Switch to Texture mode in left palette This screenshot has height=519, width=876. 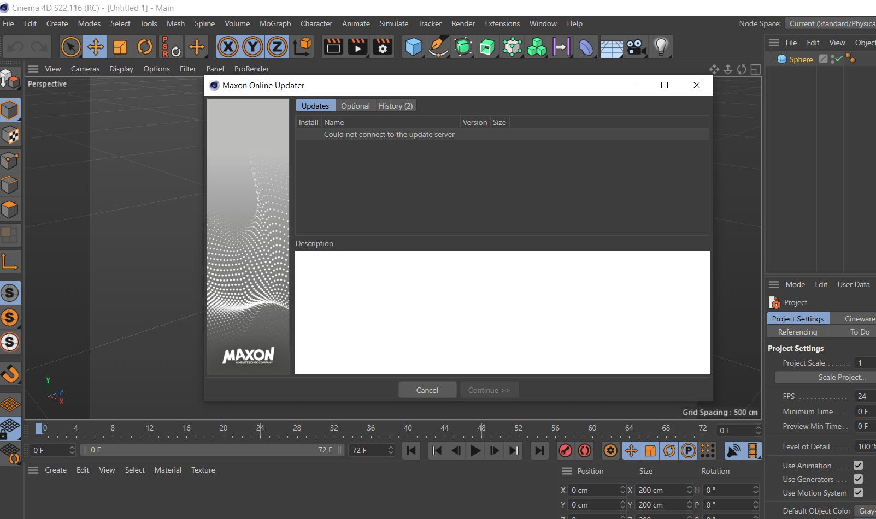pos(10,135)
